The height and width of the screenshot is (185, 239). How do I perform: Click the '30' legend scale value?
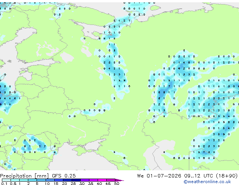pyautogui.click(x=82, y=183)
